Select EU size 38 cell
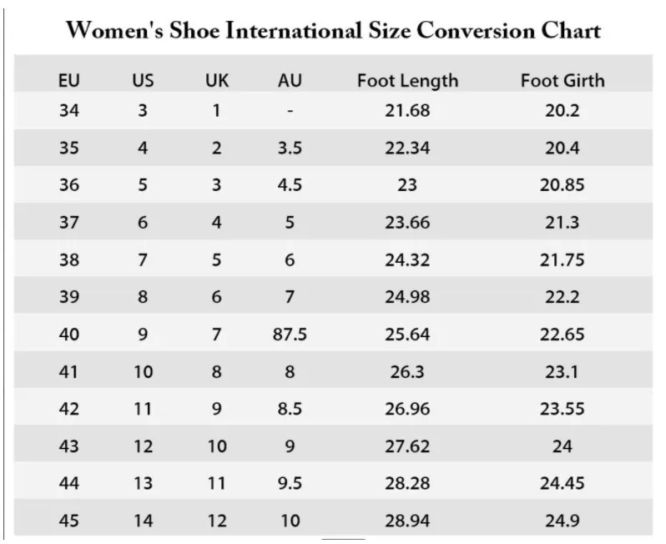 coord(68,259)
